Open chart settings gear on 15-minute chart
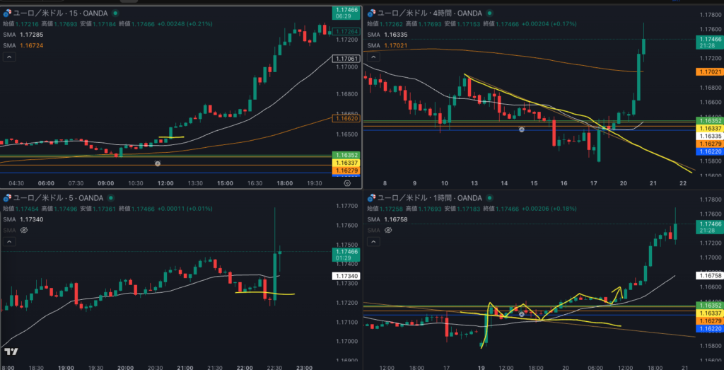Viewport: 724px width, 370px height. 346,183
